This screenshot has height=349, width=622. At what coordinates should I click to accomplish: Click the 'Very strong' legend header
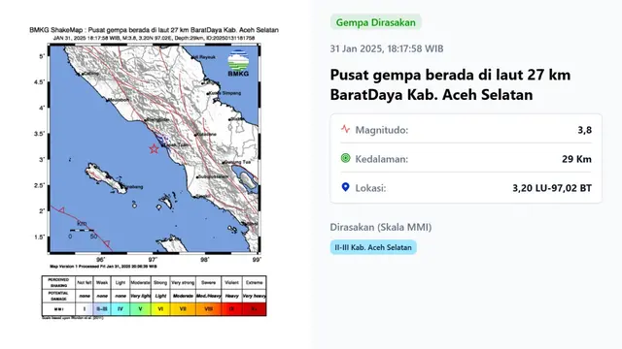[x=183, y=282]
